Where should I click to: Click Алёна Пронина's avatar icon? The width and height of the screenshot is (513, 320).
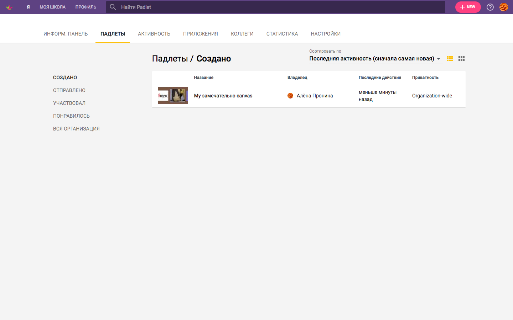point(290,96)
